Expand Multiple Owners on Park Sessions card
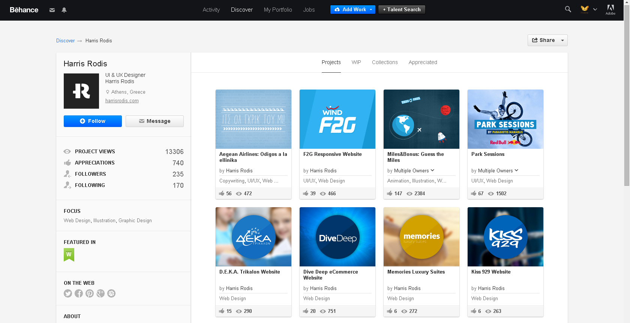Screen dimensions: 630x323 (x=517, y=170)
